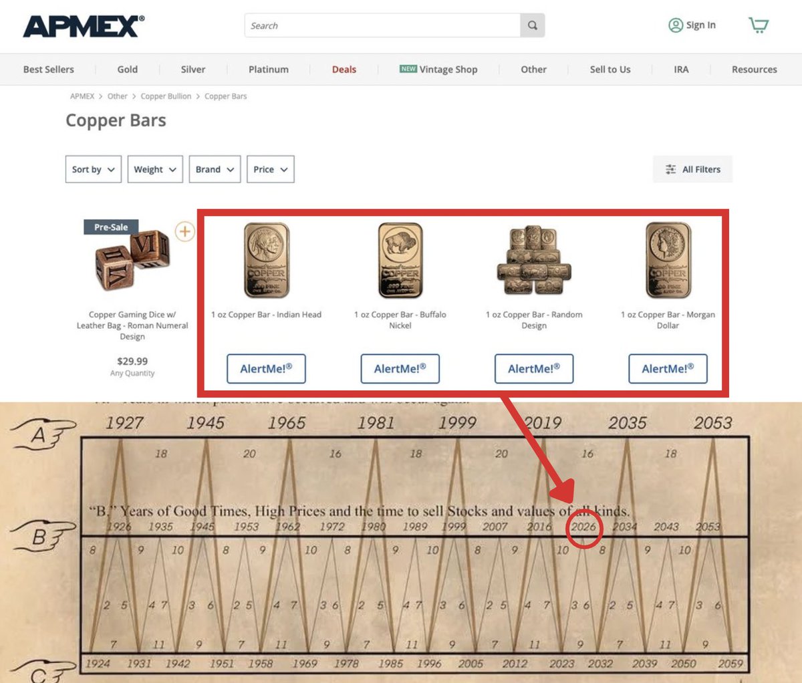Click the Other breadcrumb link
The width and height of the screenshot is (802, 683).
pyautogui.click(x=118, y=96)
